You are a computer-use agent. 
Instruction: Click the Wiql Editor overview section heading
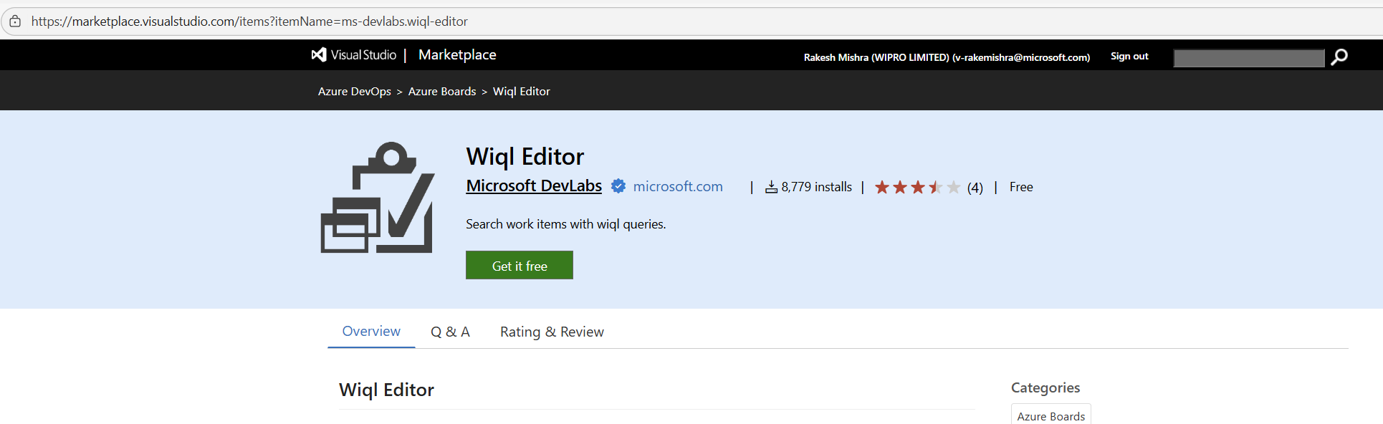(387, 390)
